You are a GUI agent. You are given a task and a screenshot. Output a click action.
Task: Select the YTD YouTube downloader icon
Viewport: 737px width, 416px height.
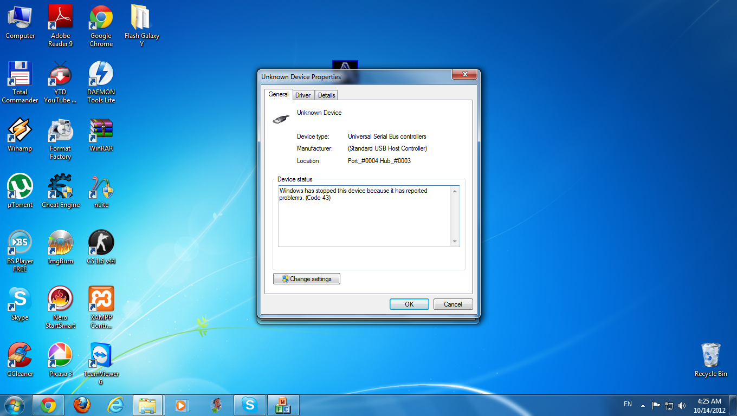(61, 82)
